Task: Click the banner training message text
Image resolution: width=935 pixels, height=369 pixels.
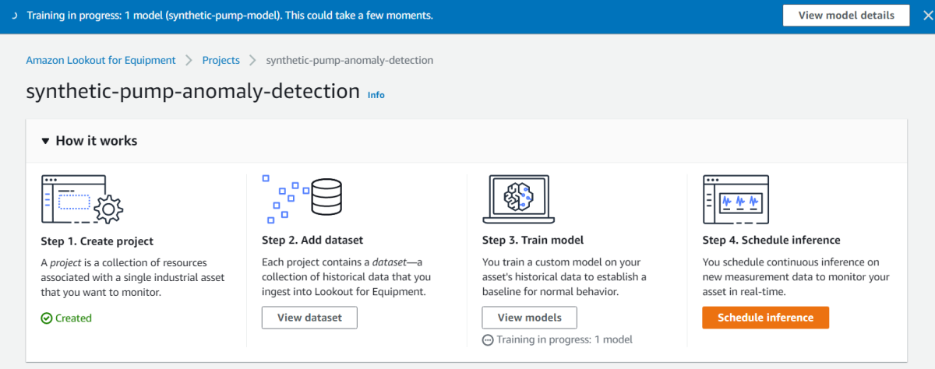Action: (x=230, y=16)
